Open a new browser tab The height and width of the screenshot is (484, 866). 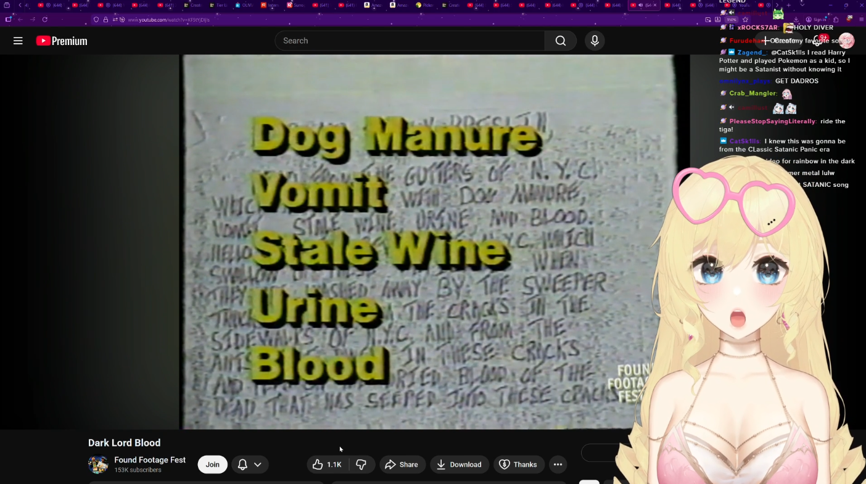tap(788, 5)
